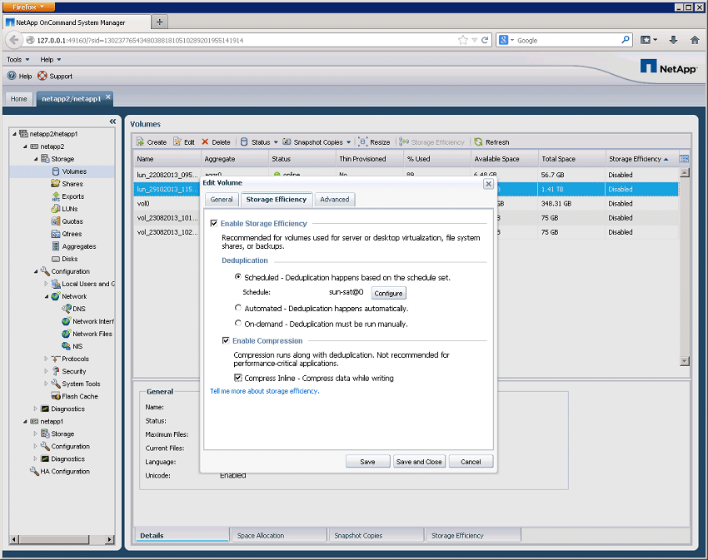Click the Save button
This screenshot has height=560, width=708.
tap(367, 462)
